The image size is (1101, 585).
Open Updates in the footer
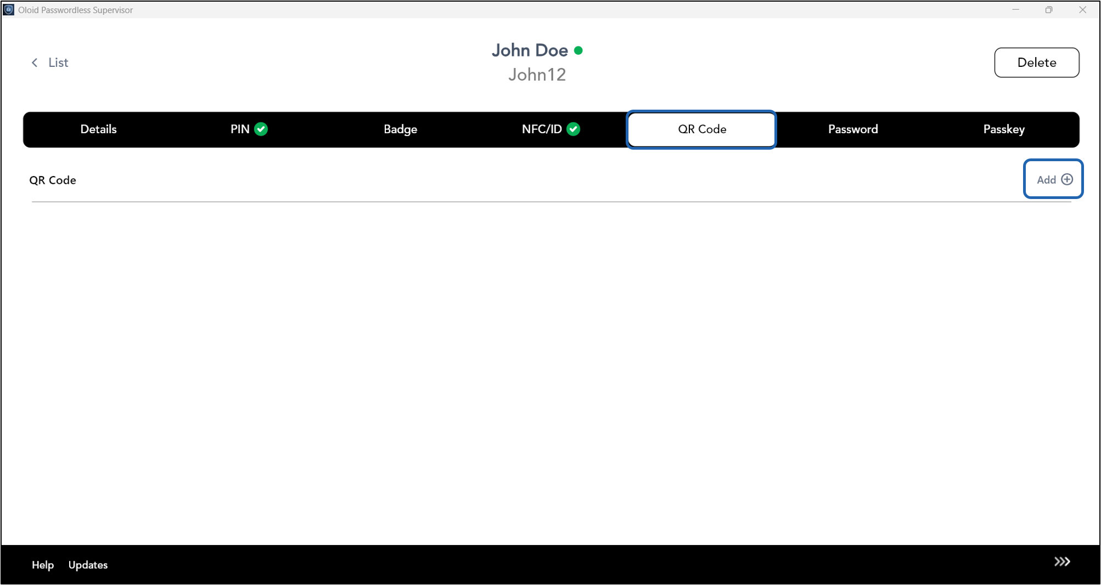tap(88, 565)
